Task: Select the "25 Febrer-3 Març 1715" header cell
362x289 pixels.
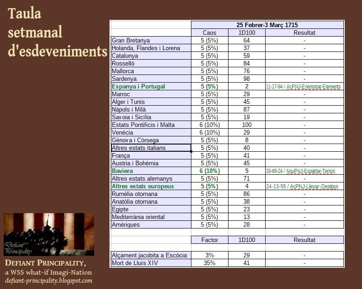Action: (267, 25)
